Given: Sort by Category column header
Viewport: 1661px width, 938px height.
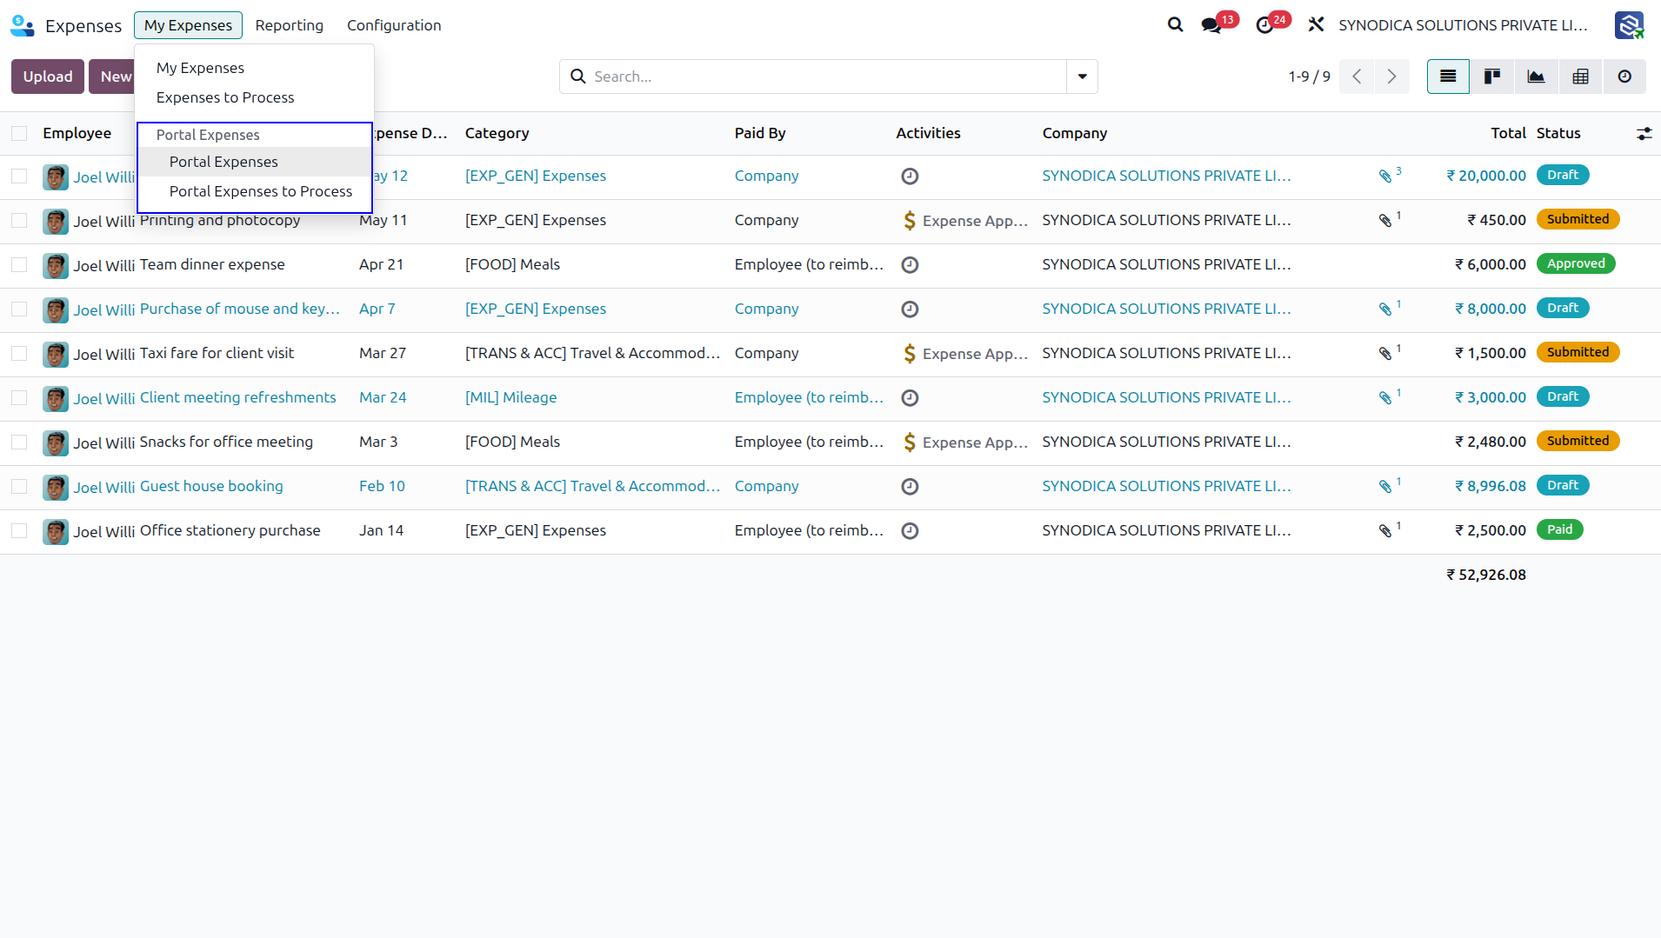Looking at the screenshot, I should click(497, 133).
